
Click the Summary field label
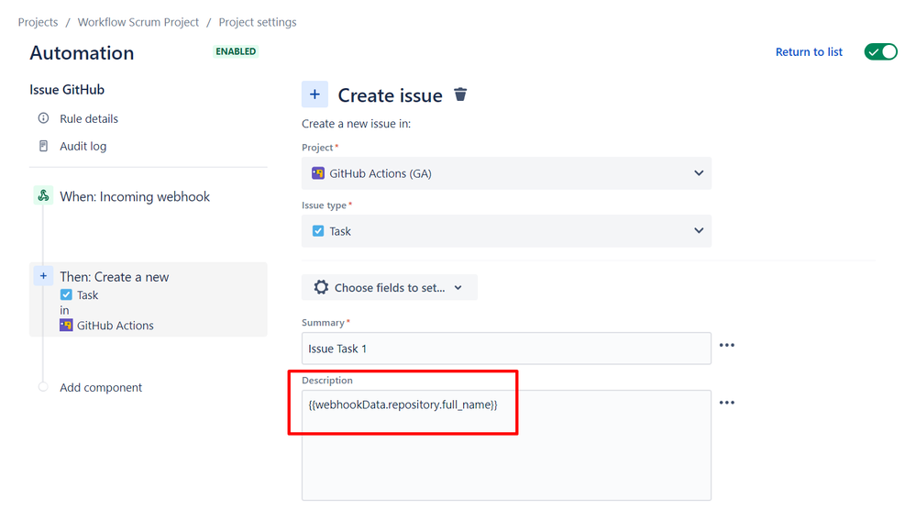[323, 322]
